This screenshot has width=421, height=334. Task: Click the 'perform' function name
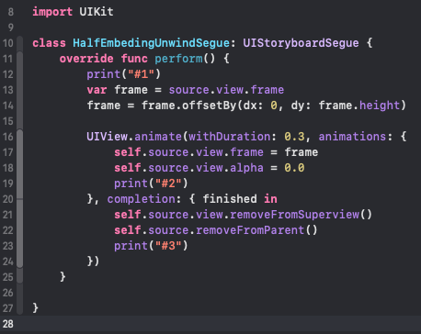pyautogui.click(x=178, y=59)
